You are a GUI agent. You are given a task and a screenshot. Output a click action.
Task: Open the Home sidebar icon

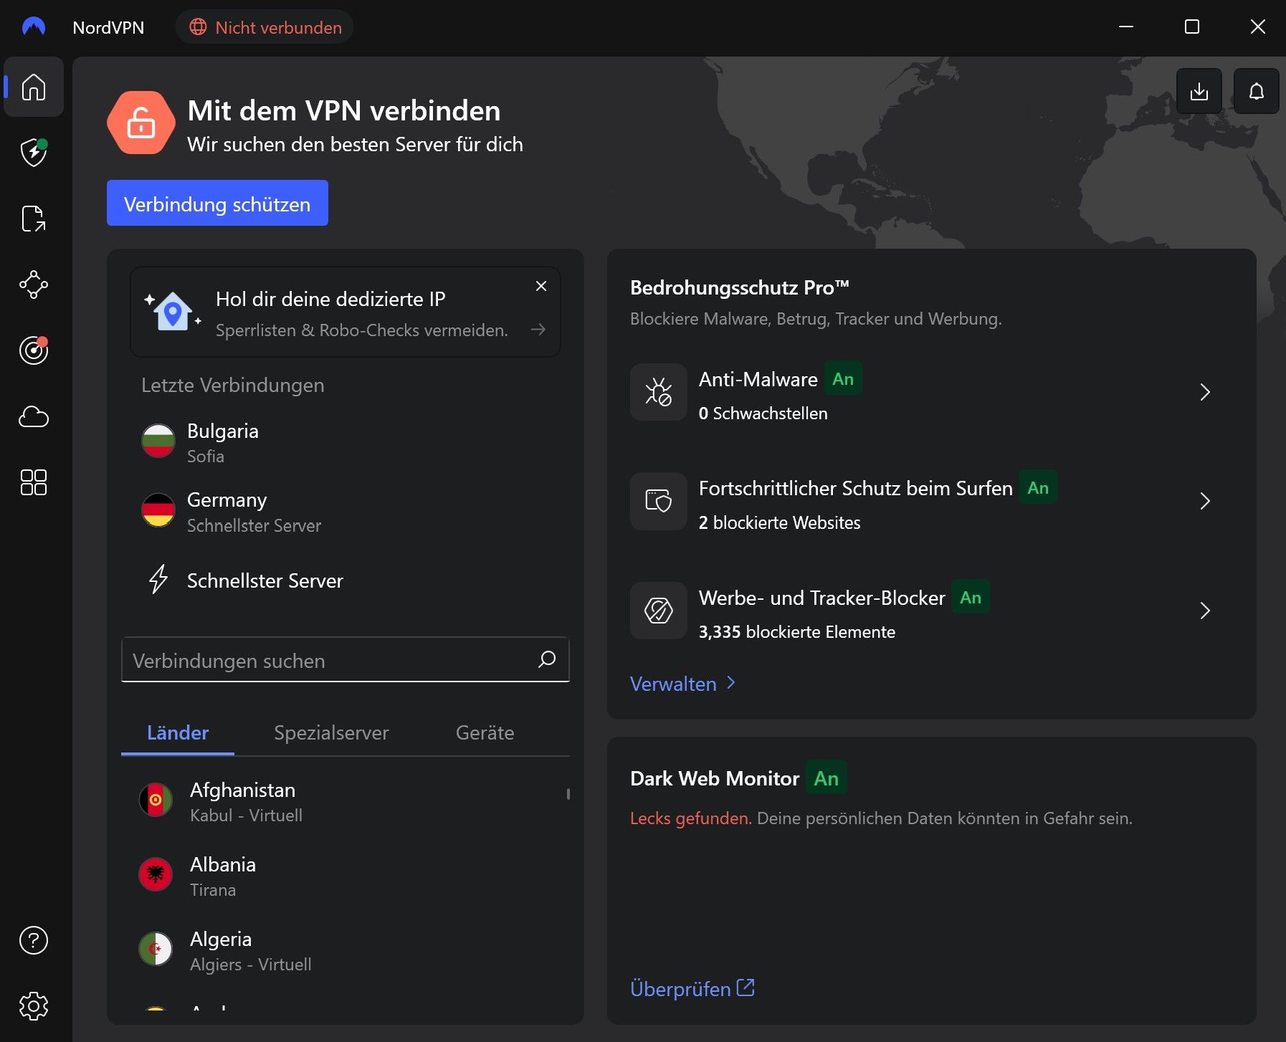34,87
